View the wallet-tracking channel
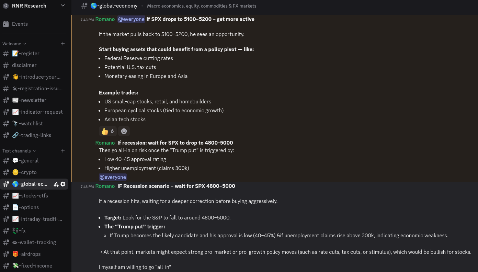This screenshot has width=478, height=272. [34, 242]
